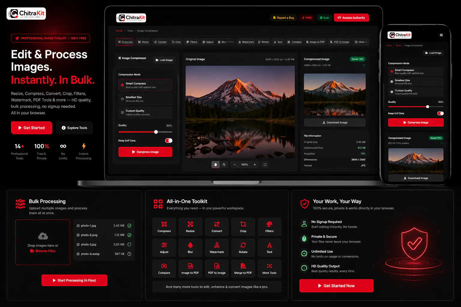Select the Adjust tile in toolkit grid
Image resolution: width=461 pixels, height=307 pixels.
(164, 248)
